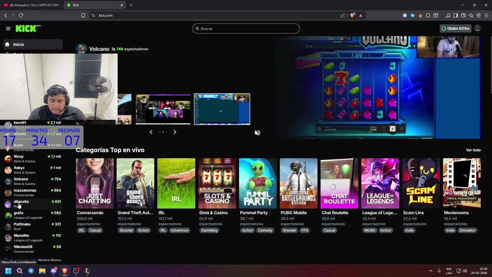This screenshot has width=492, height=277.
Task: Open the user profile avatar menu
Action: (x=477, y=28)
